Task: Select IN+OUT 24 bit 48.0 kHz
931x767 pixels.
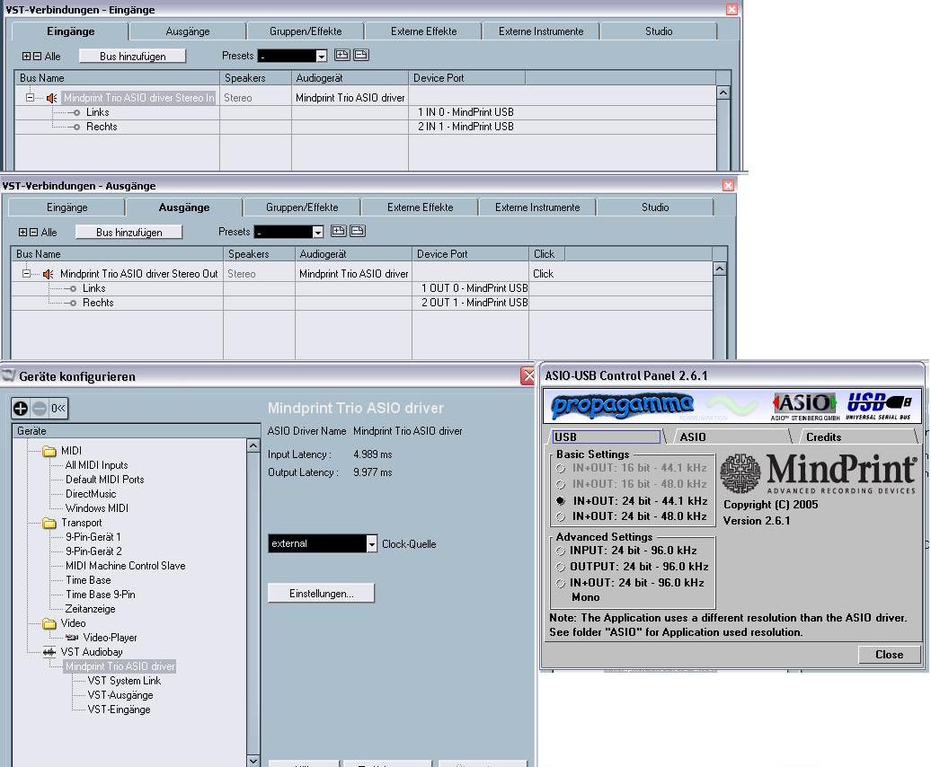Action: (561, 517)
